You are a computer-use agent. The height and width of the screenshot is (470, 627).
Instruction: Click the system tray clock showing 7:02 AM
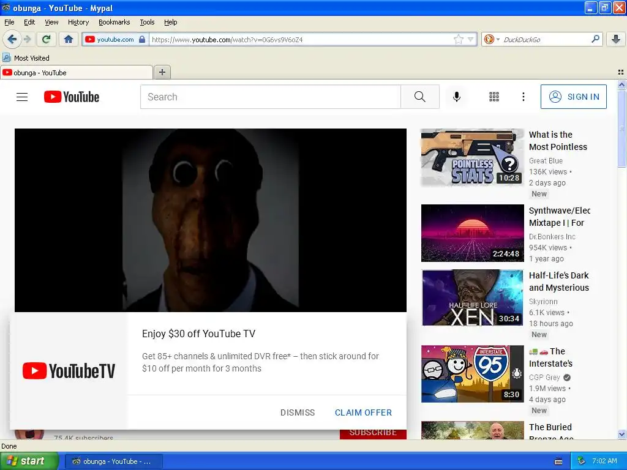tap(604, 461)
